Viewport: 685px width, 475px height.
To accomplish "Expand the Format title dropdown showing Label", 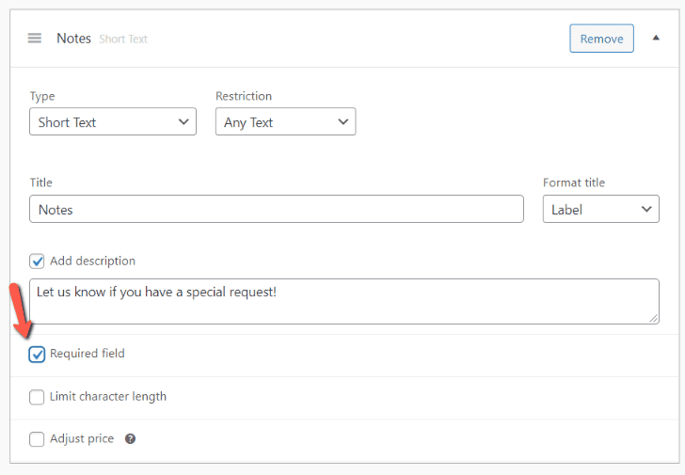I will [x=600, y=210].
